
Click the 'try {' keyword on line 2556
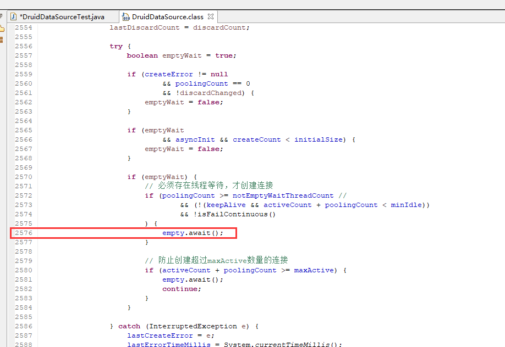pos(120,46)
